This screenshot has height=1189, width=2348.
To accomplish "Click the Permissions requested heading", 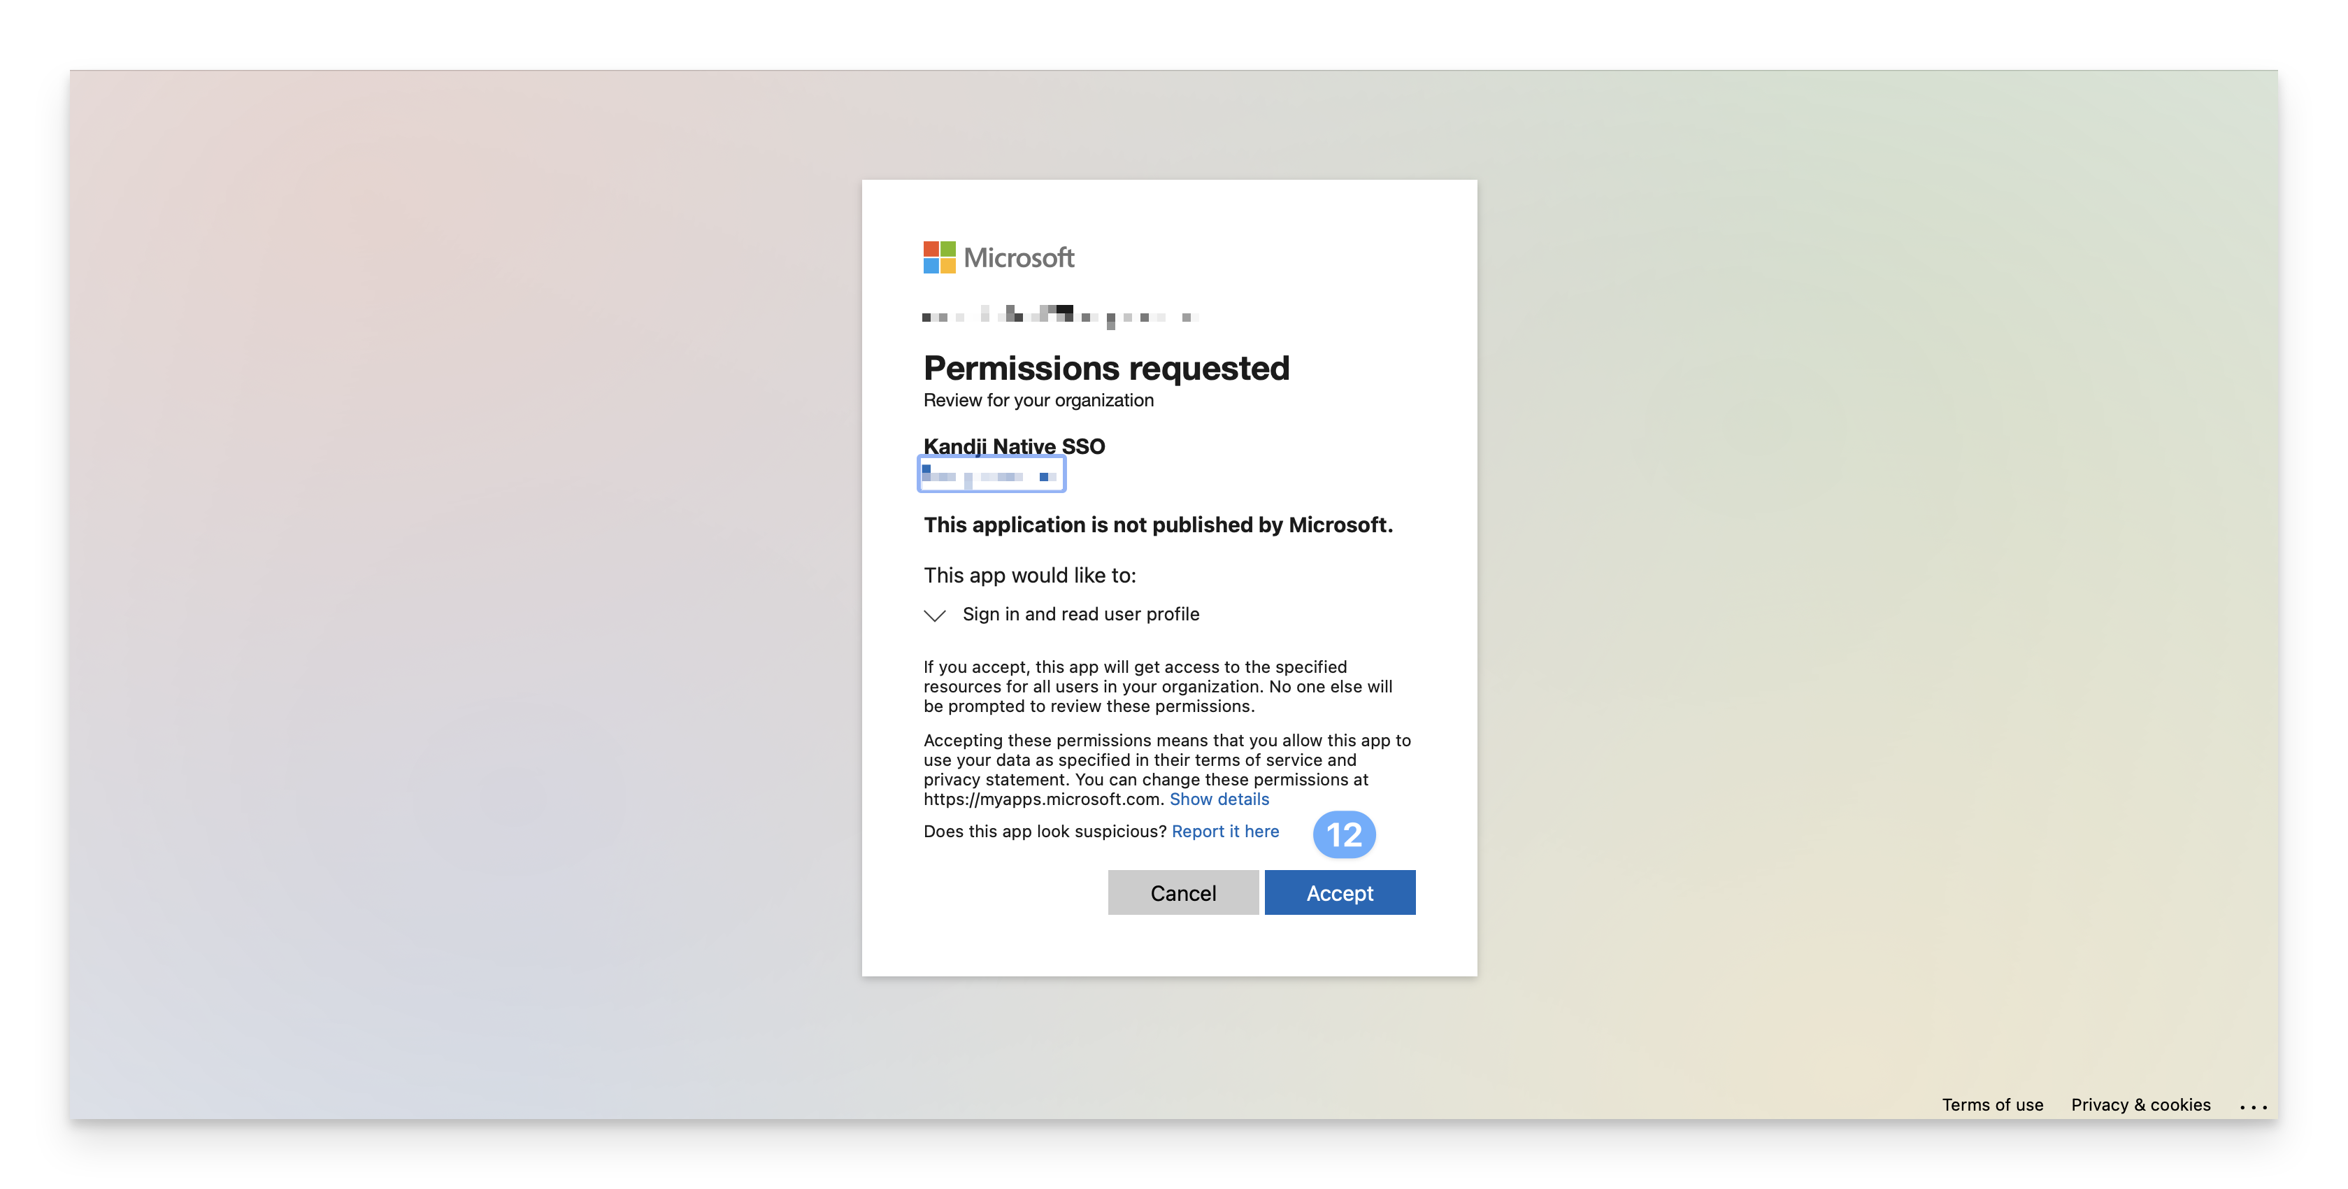I will 1105,369.
